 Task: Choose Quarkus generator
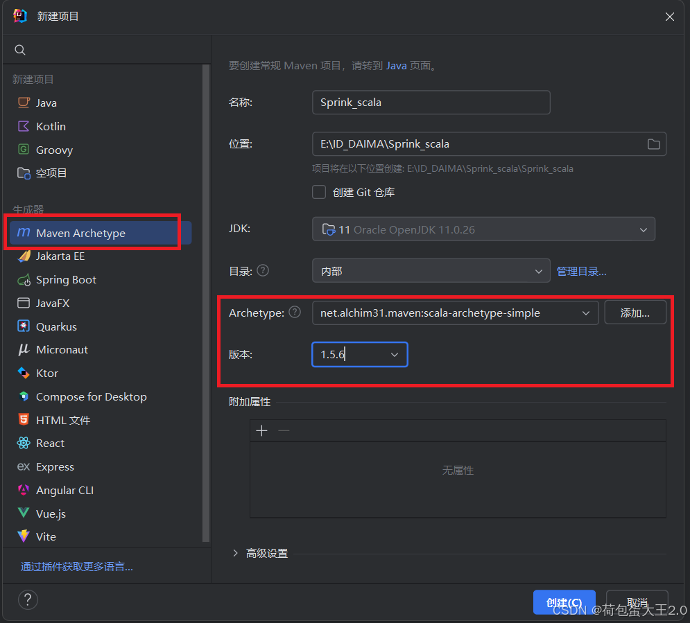coord(56,326)
